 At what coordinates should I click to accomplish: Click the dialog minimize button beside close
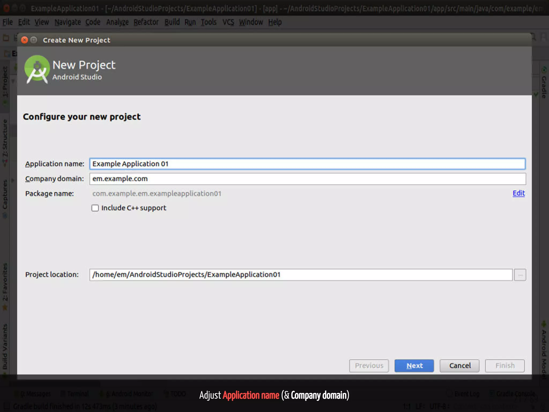pos(34,40)
